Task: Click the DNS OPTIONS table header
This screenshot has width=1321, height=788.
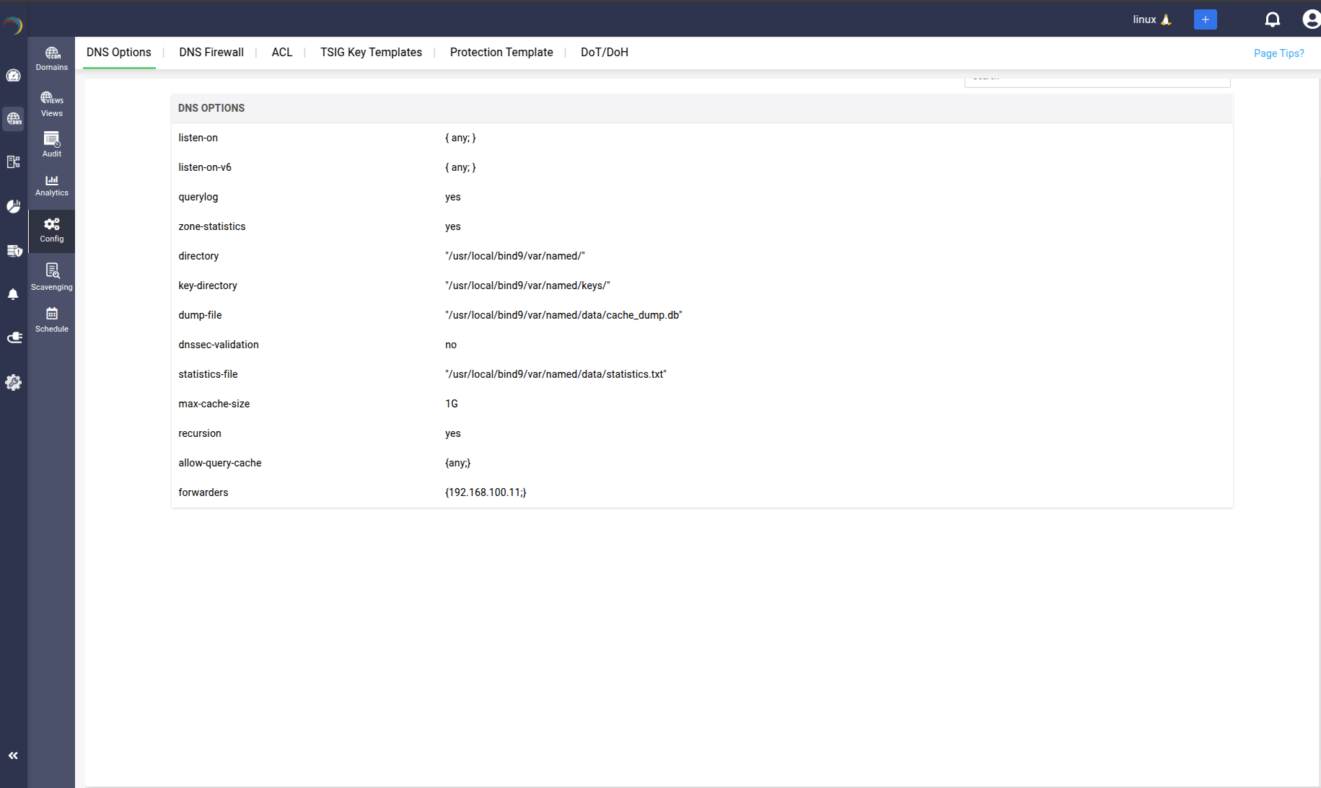Action: [x=702, y=108]
